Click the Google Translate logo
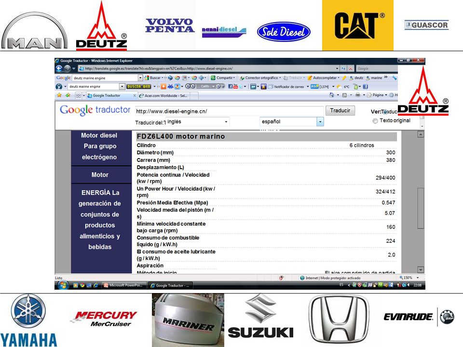This screenshot has height=347, width=463. [x=95, y=110]
